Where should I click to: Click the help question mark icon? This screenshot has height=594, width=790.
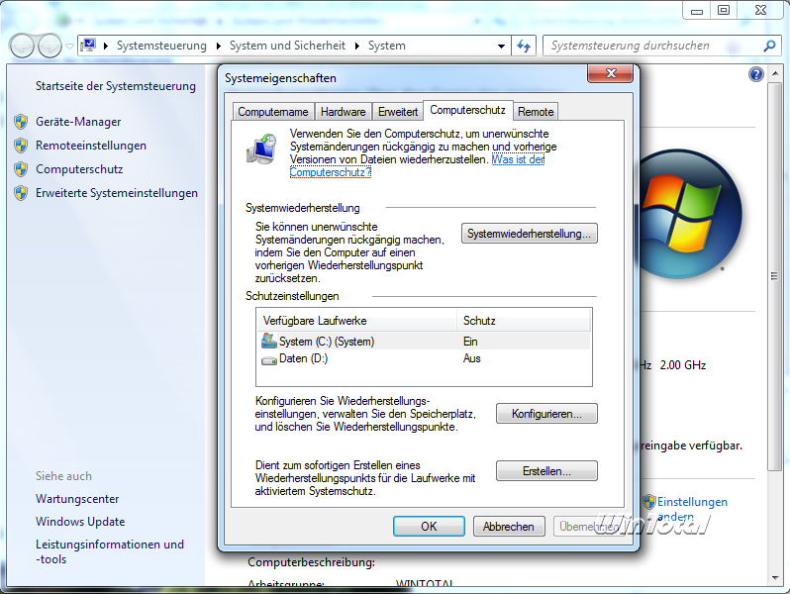point(756,74)
